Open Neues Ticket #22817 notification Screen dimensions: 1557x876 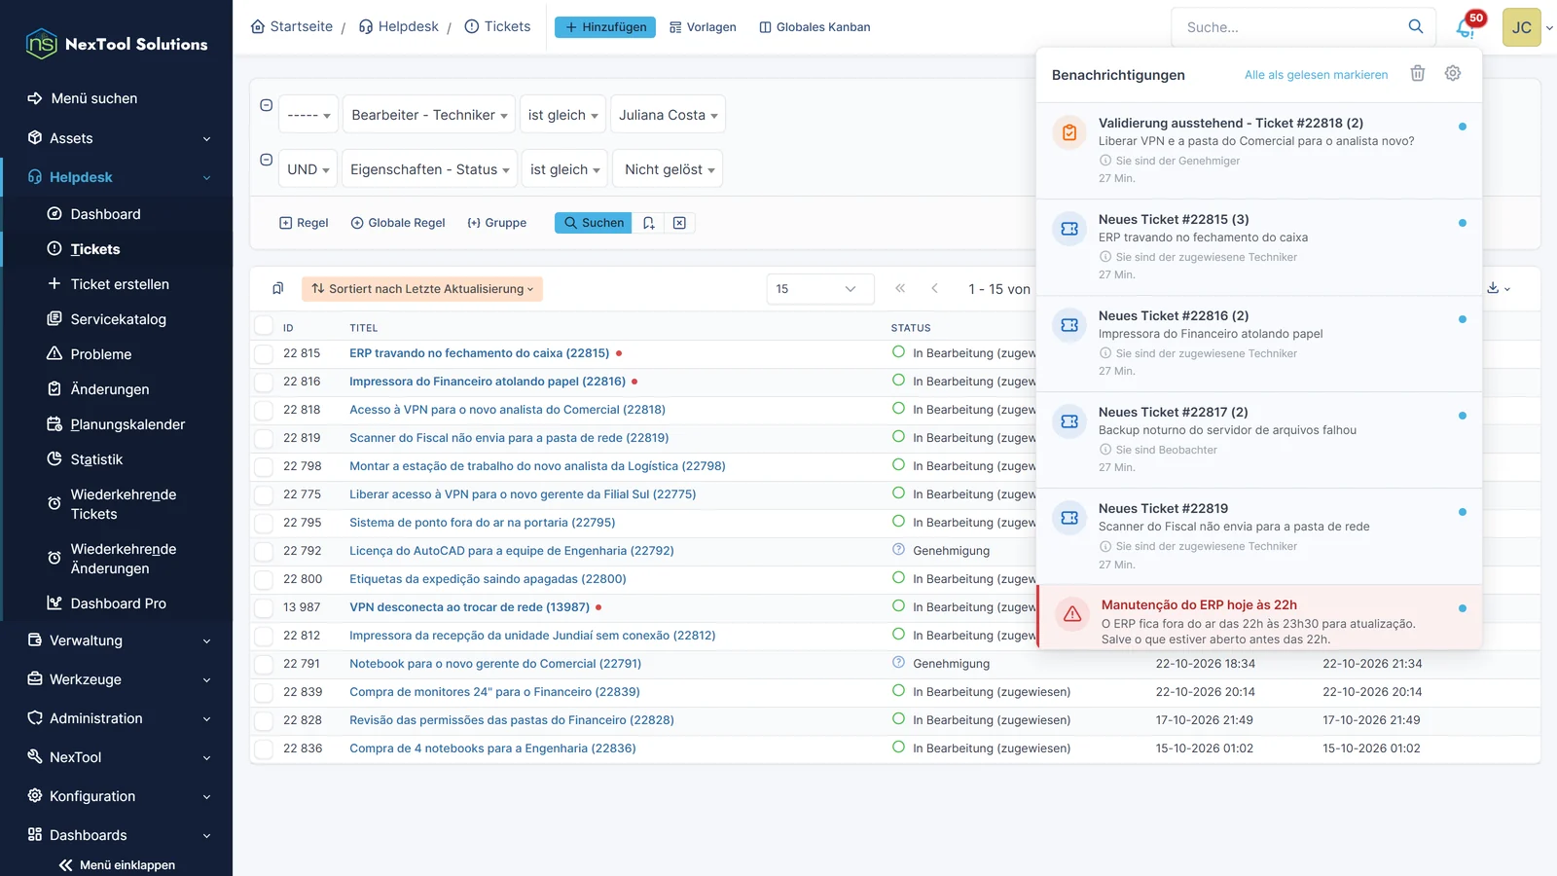[1259, 440]
